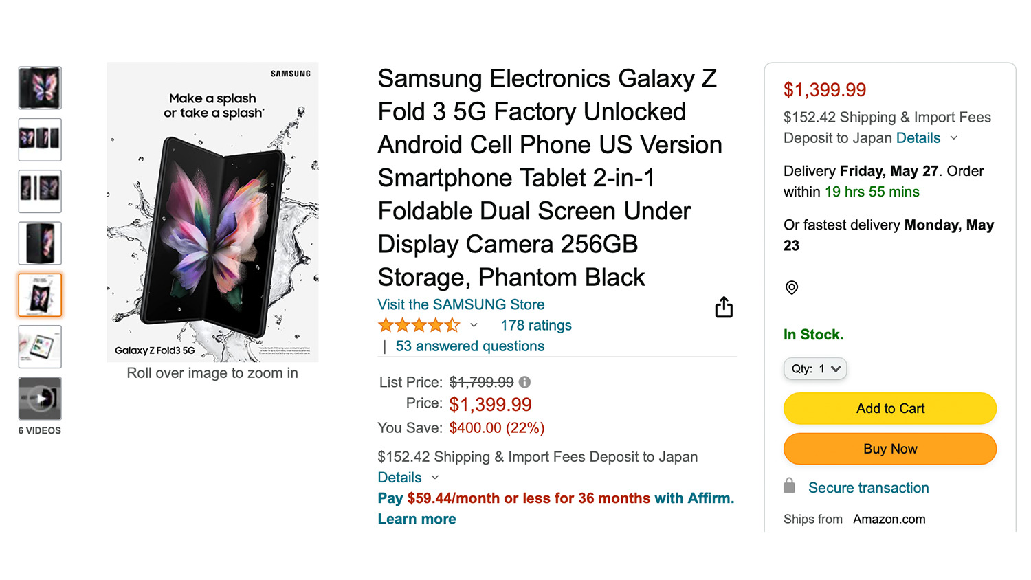Viewport: 1031px width, 580px height.
Task: Select the first product thumbnail
Action: coord(40,88)
